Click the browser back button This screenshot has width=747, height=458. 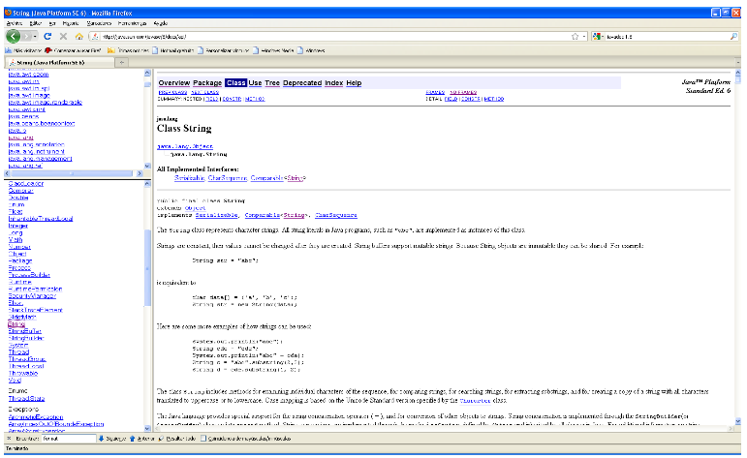pyautogui.click(x=13, y=36)
